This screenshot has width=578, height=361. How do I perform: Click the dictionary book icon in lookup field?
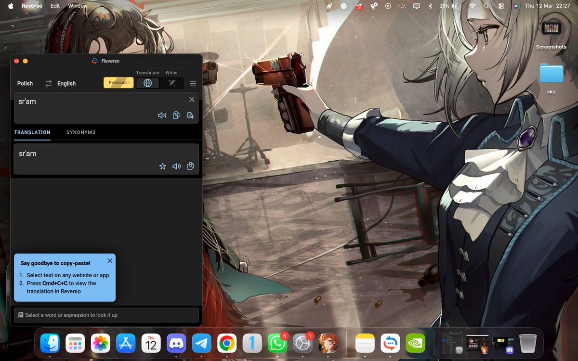tap(21, 315)
